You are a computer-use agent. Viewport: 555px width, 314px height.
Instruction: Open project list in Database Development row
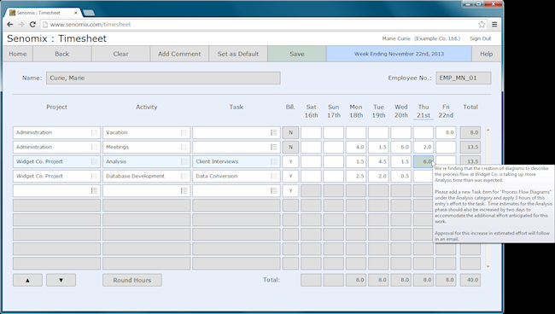tap(94, 176)
